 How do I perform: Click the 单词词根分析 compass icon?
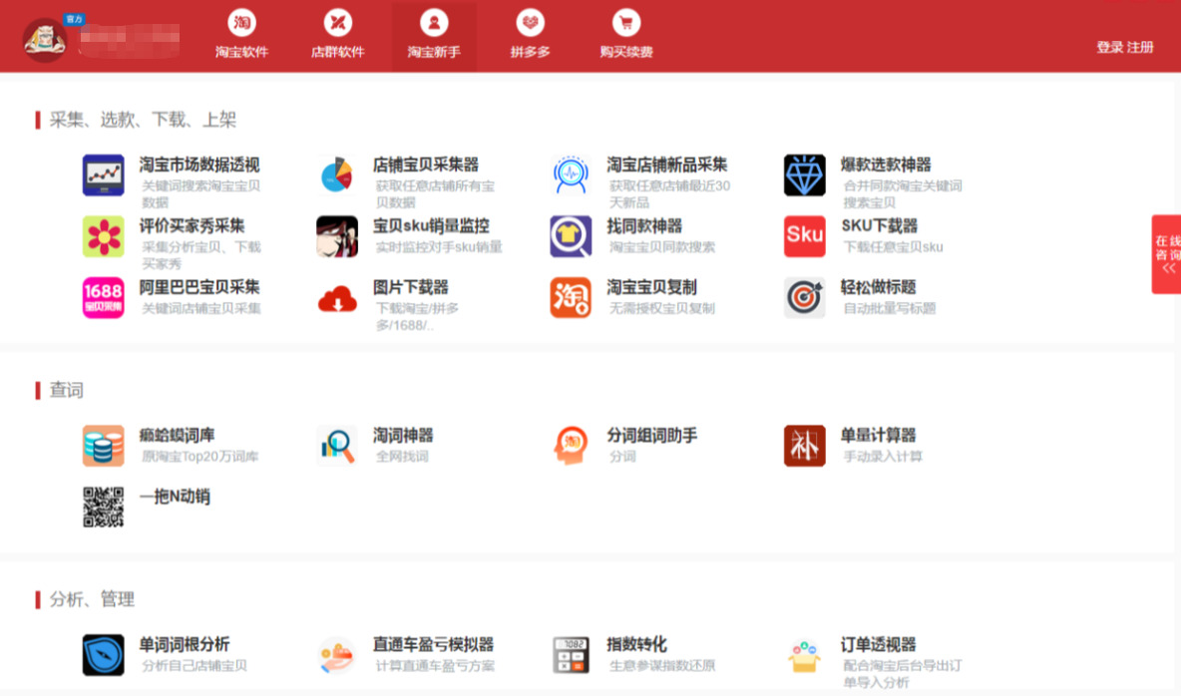[103, 654]
